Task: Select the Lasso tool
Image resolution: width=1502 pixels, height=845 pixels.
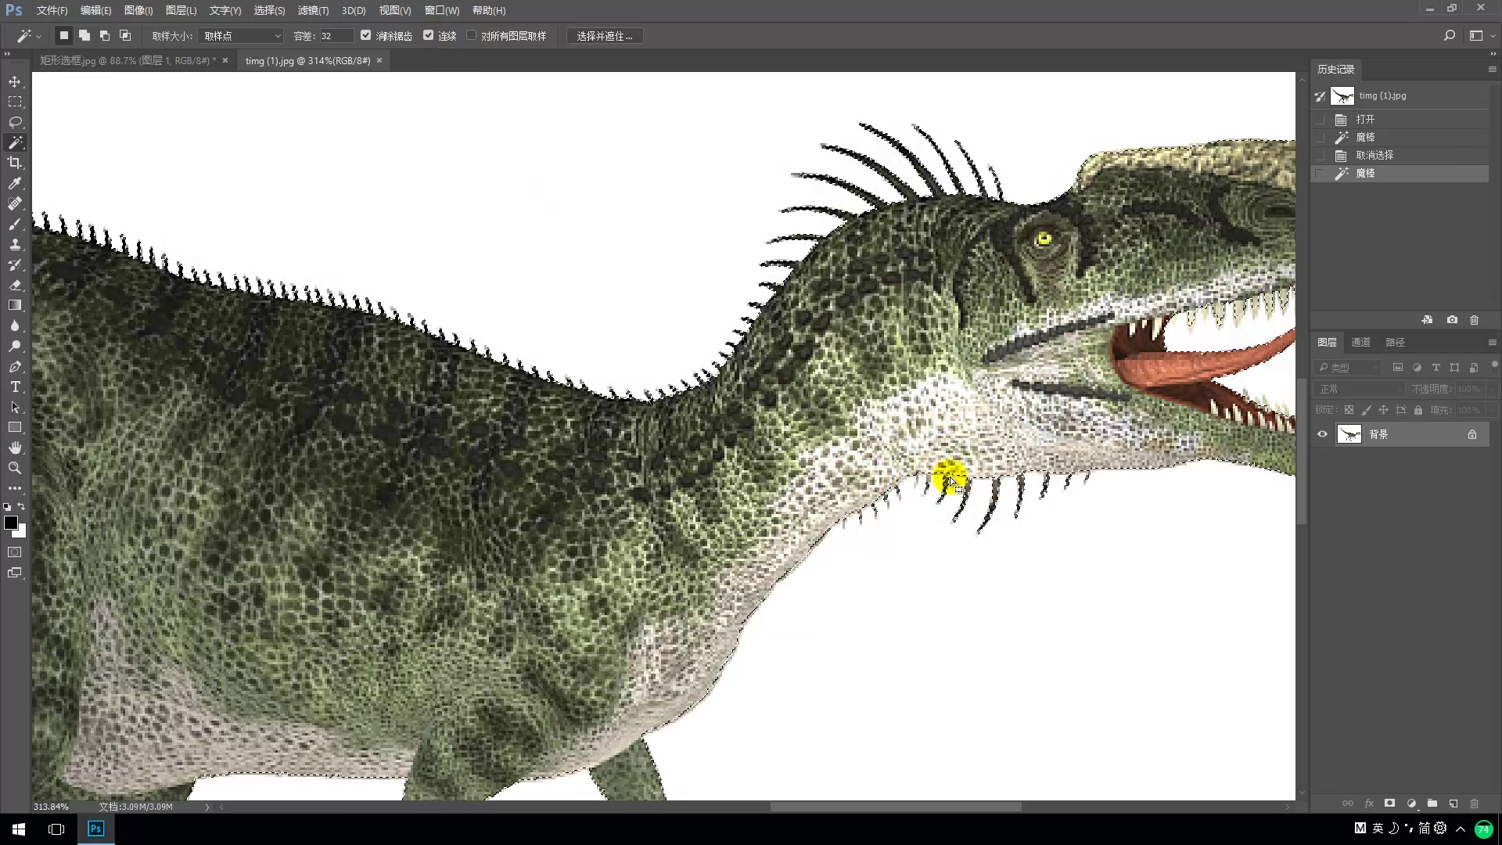Action: 15,122
